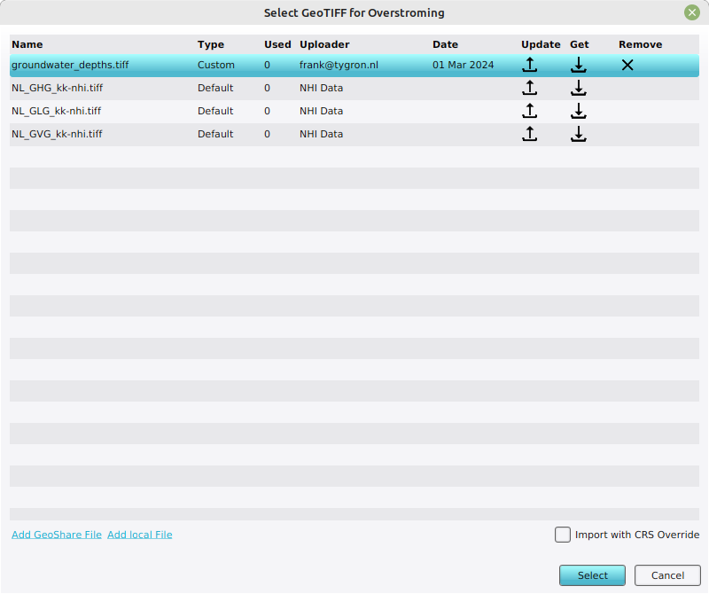This screenshot has width=709, height=594.
Task: Download NL_GLG_kk-nhi.tiff via Get icon
Action: 579,111
